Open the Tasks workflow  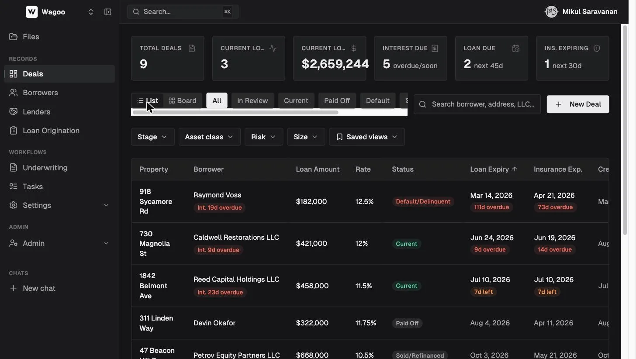(x=59, y=186)
